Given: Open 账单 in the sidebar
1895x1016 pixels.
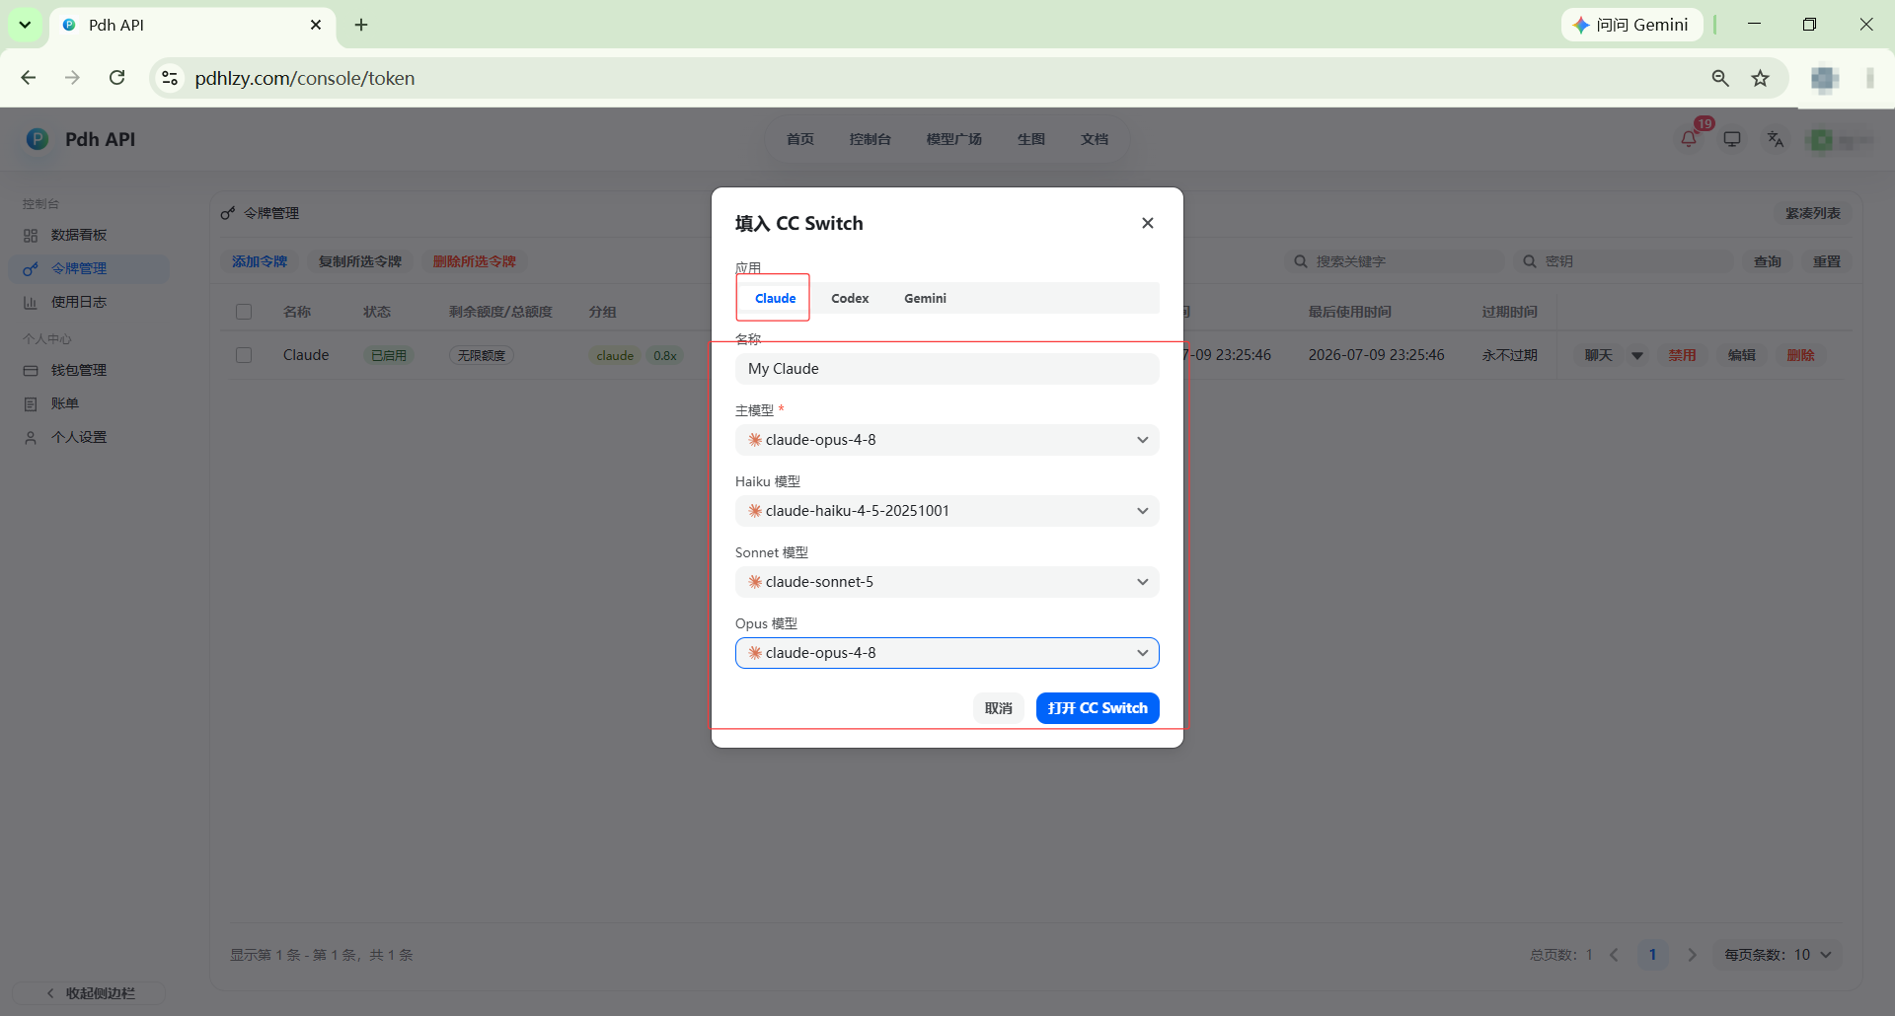Looking at the screenshot, I should [65, 403].
